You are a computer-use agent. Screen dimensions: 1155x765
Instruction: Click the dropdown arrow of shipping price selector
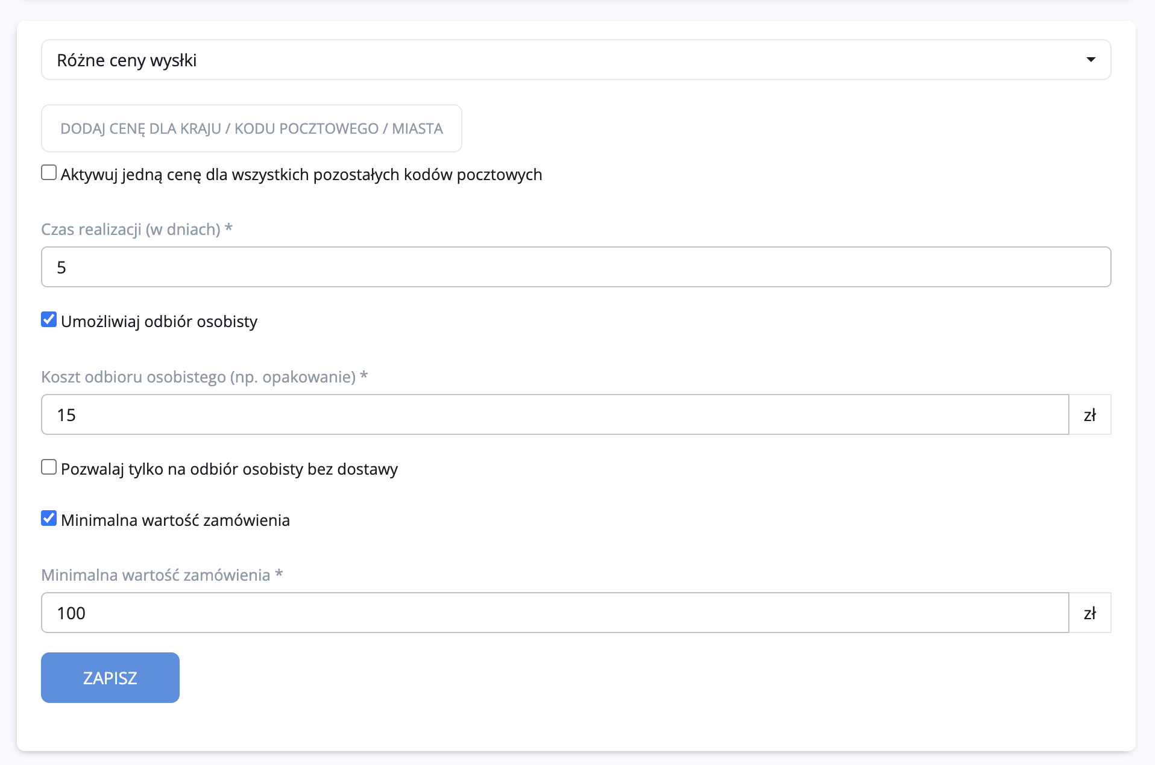pos(1090,60)
